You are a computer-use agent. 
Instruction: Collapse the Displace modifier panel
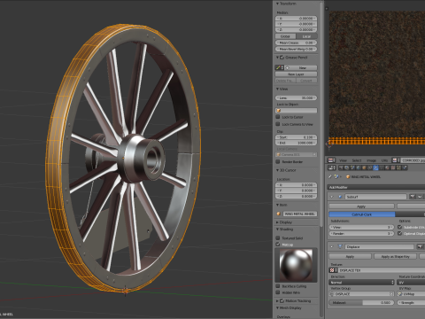coord(332,246)
